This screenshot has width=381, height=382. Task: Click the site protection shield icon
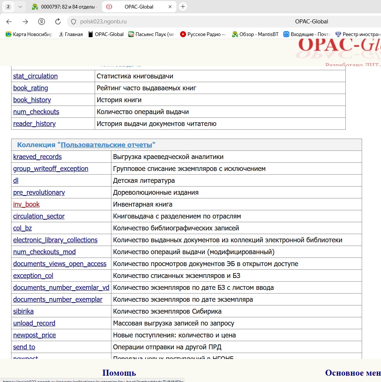[74, 22]
